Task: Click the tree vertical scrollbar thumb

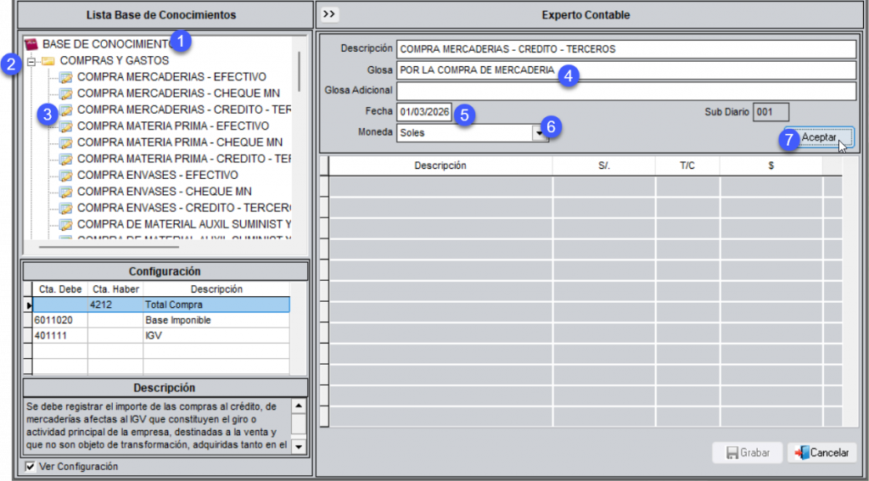Action: (300, 71)
